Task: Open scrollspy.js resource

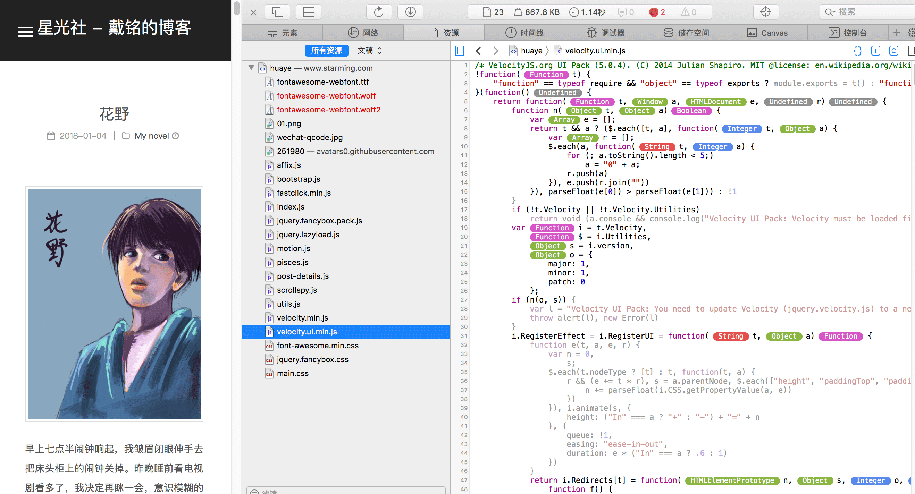Action: [x=346, y=290]
